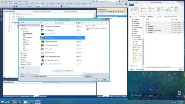Open the View tab in File Explorer
Viewport: 185px width, 104px height.
click(148, 5)
